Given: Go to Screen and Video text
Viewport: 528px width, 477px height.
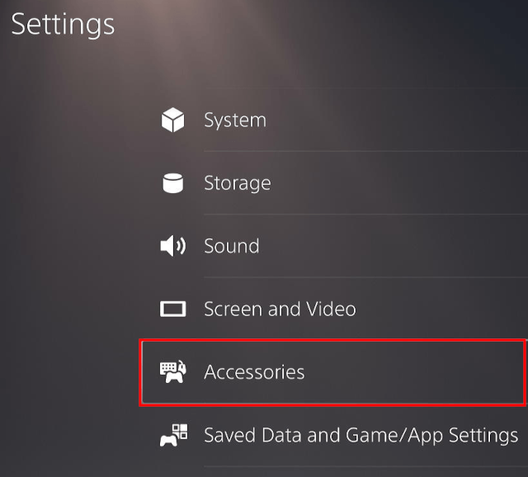Looking at the screenshot, I should coord(280,309).
